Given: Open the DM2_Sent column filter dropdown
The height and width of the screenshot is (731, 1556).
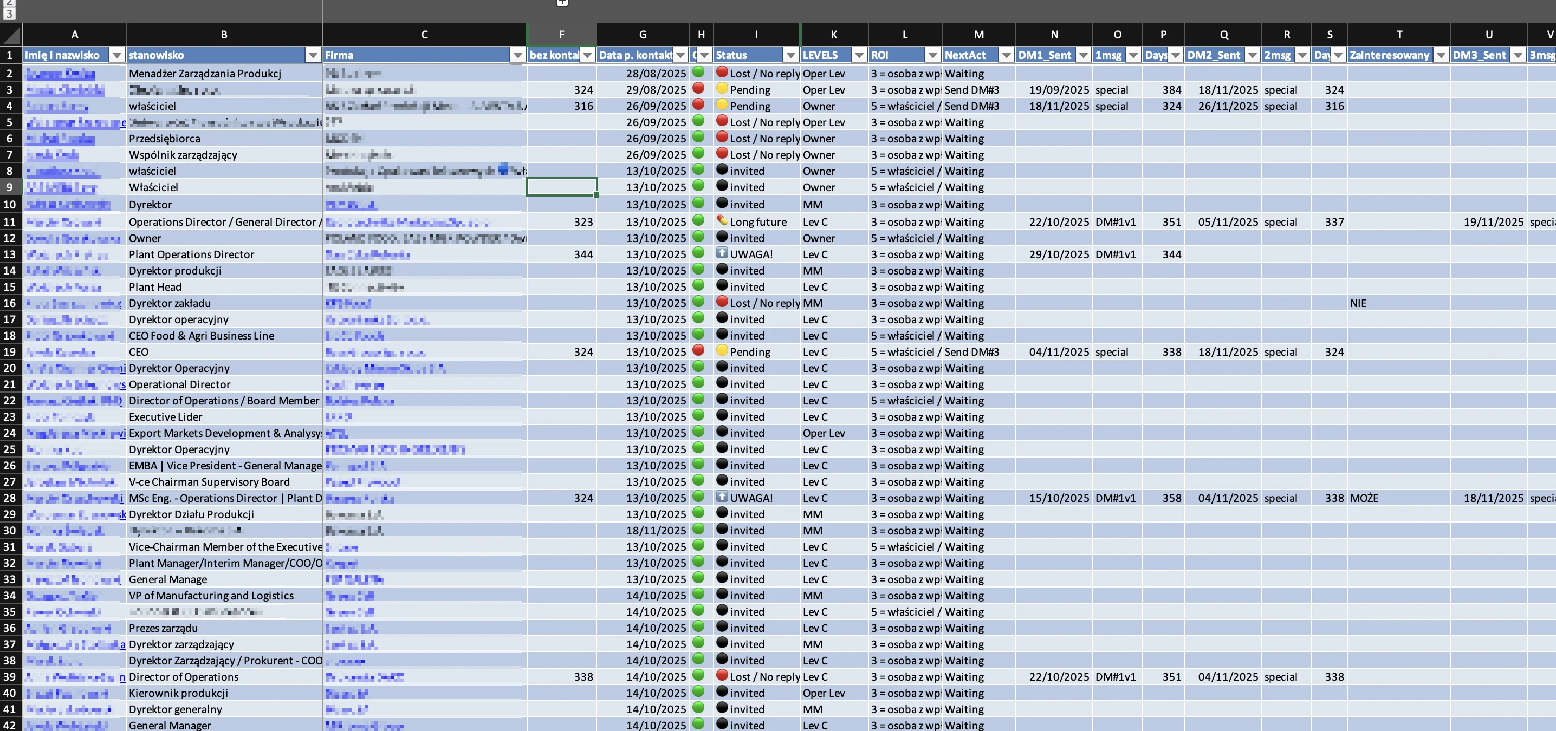Looking at the screenshot, I should (x=1252, y=55).
